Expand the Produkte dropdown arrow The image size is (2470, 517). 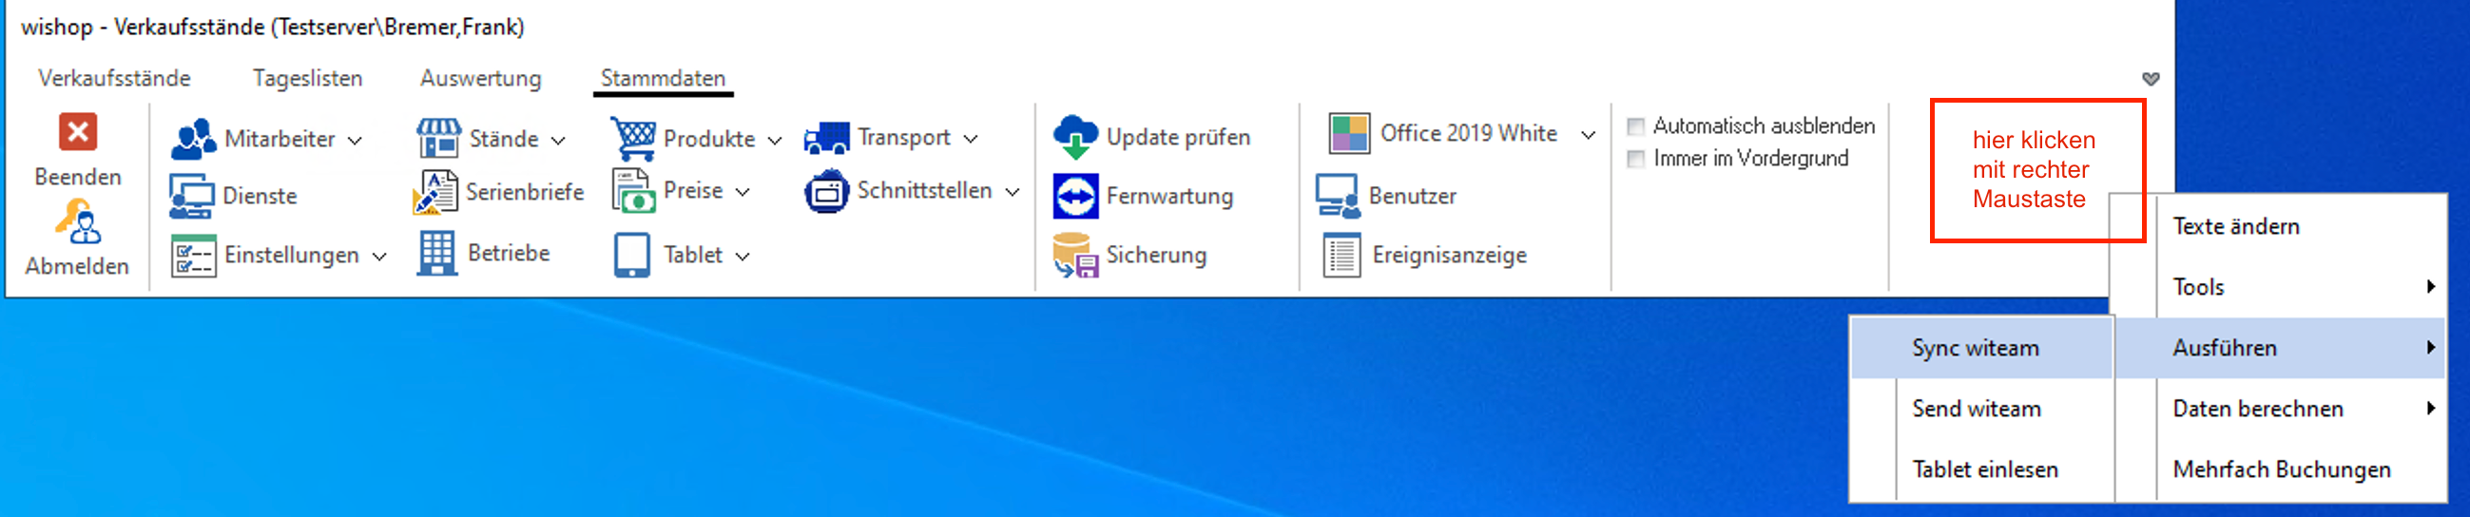point(775,140)
